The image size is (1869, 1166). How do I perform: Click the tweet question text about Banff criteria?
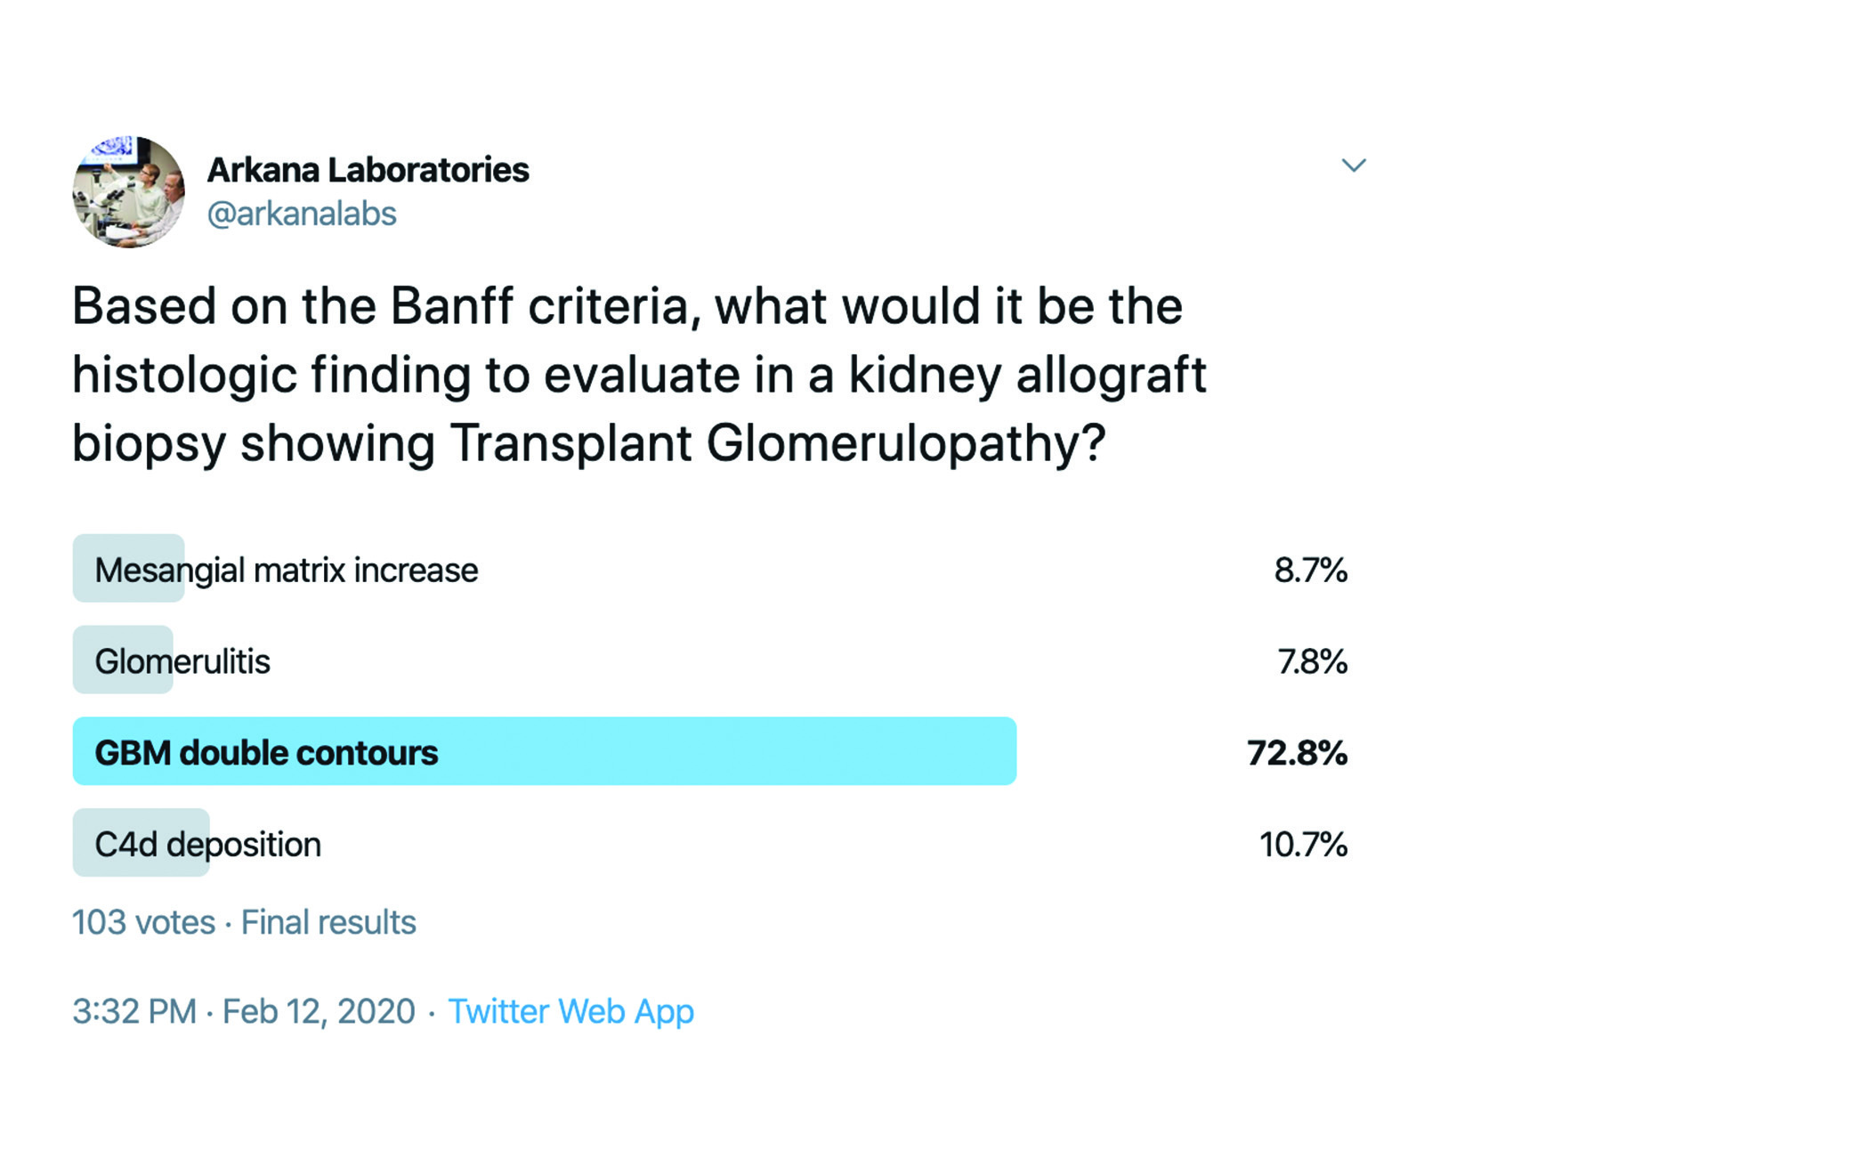point(639,374)
